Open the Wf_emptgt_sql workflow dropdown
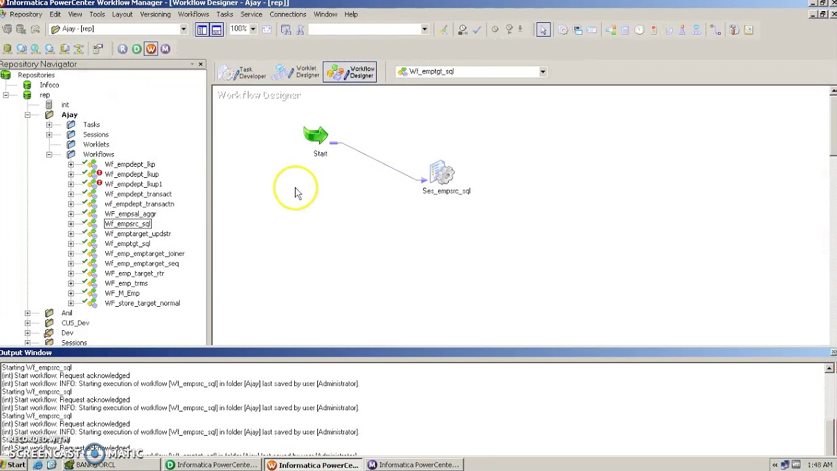Screen dimensions: 837x471 543,72
